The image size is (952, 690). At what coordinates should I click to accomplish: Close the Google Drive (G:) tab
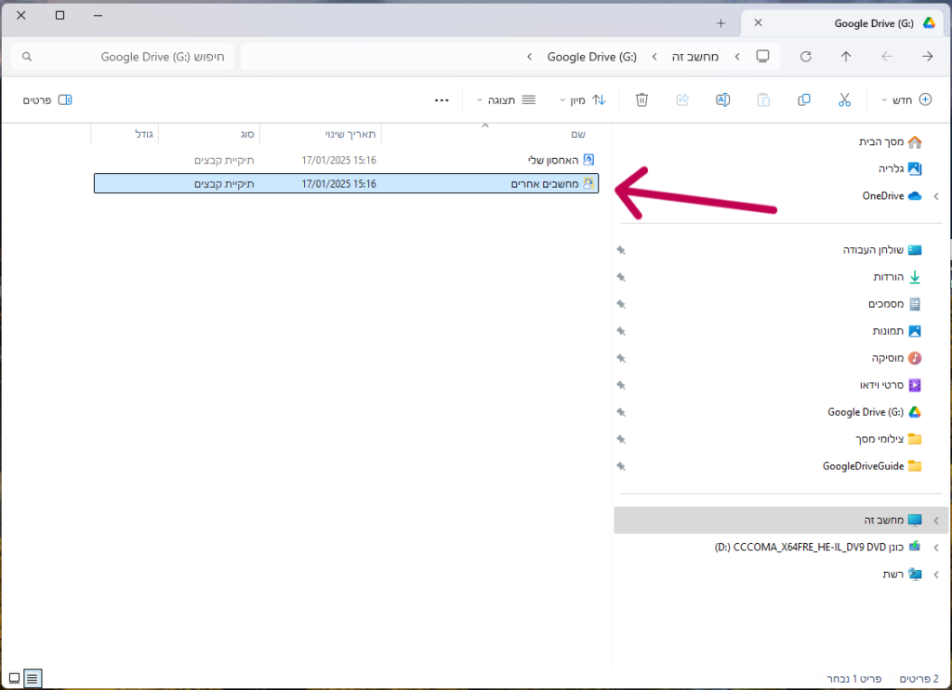coord(758,22)
